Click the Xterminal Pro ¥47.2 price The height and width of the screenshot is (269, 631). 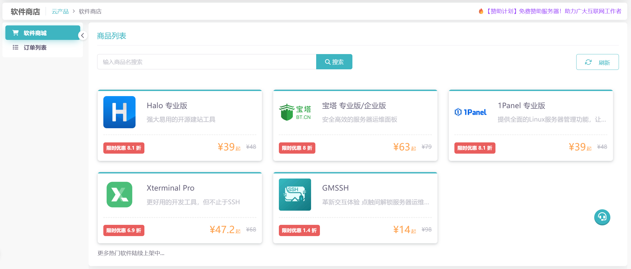click(x=222, y=230)
